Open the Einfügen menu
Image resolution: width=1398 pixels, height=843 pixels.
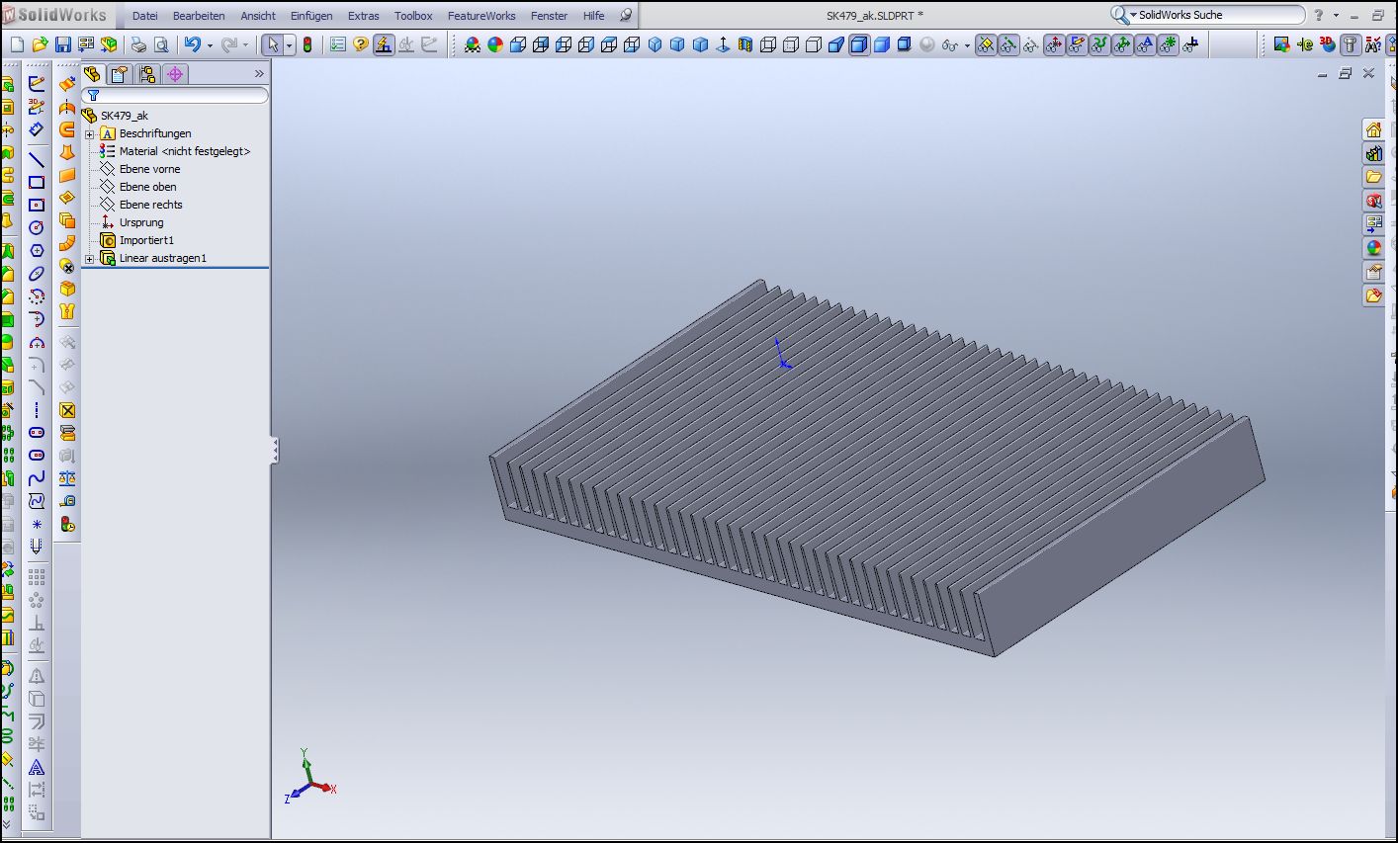click(311, 16)
